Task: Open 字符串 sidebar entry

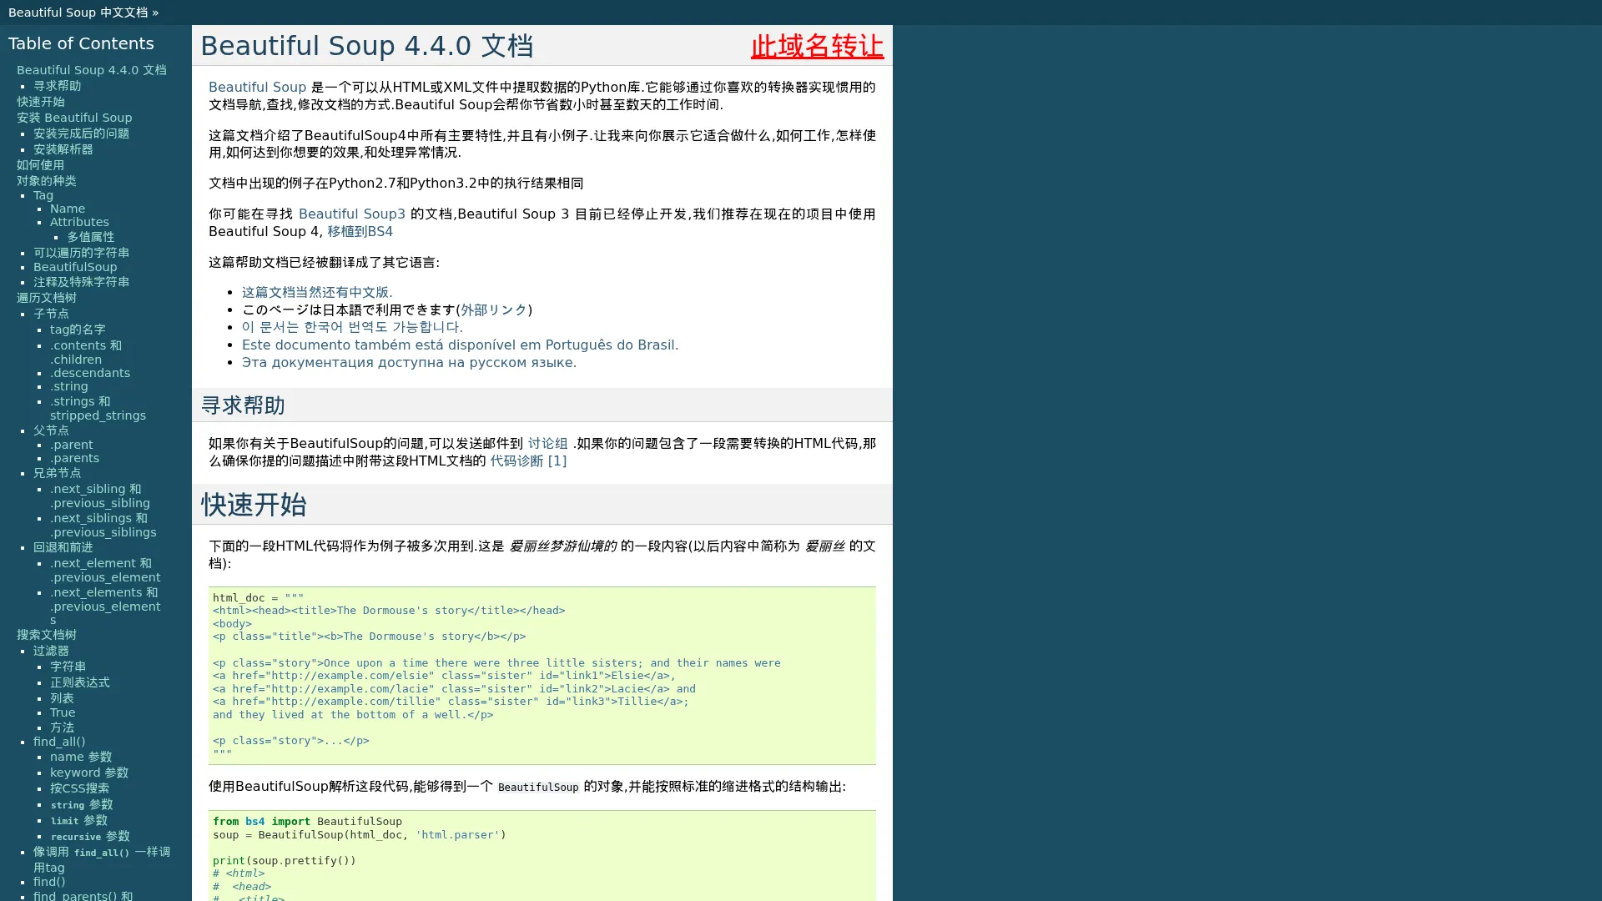Action: 68,667
